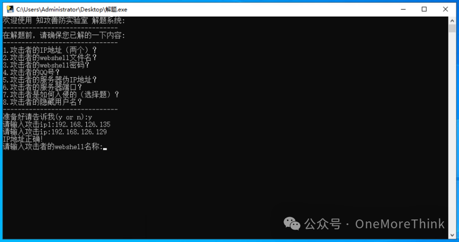Click question 2 about webshell文件名

[x=50, y=58]
